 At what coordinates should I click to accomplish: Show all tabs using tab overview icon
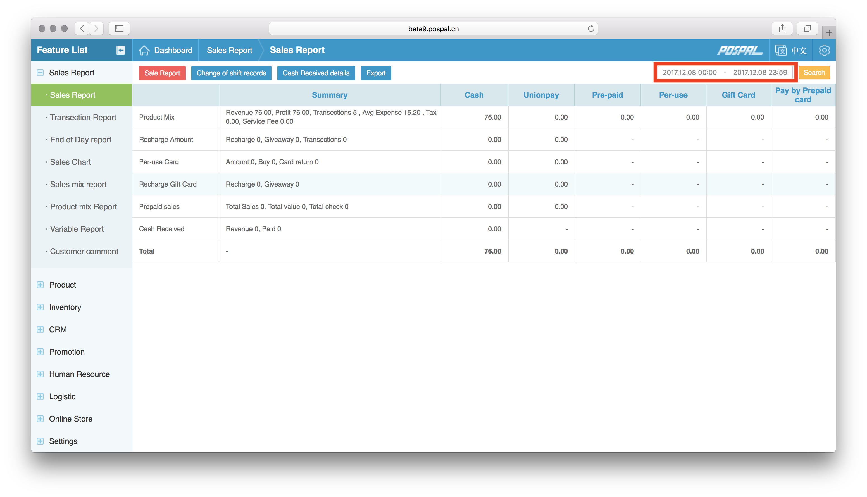pos(807,29)
